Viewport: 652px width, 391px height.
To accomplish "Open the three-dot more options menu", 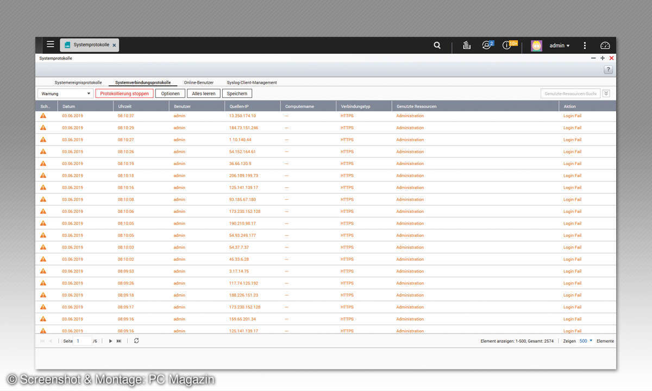I will coord(585,46).
